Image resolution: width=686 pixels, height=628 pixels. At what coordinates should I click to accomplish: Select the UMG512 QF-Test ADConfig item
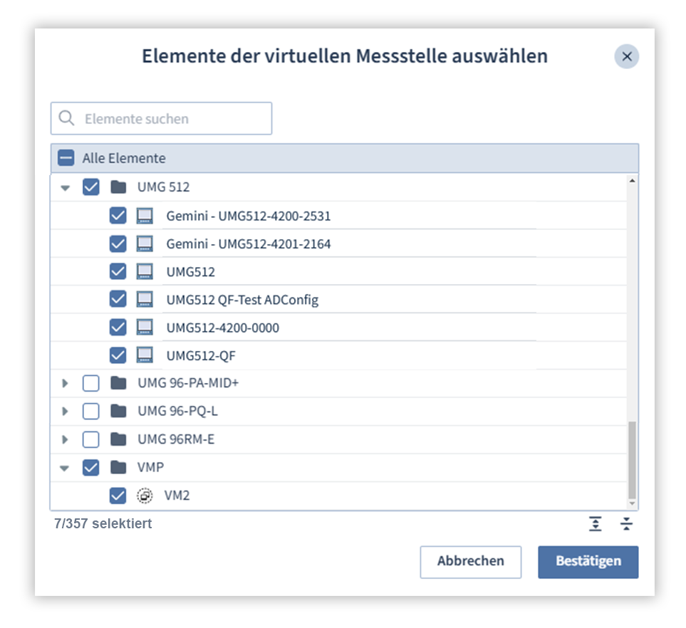pos(242,300)
